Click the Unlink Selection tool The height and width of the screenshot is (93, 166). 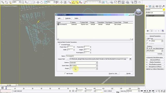tap(6, 2)
